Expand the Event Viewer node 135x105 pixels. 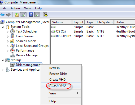(8, 36)
